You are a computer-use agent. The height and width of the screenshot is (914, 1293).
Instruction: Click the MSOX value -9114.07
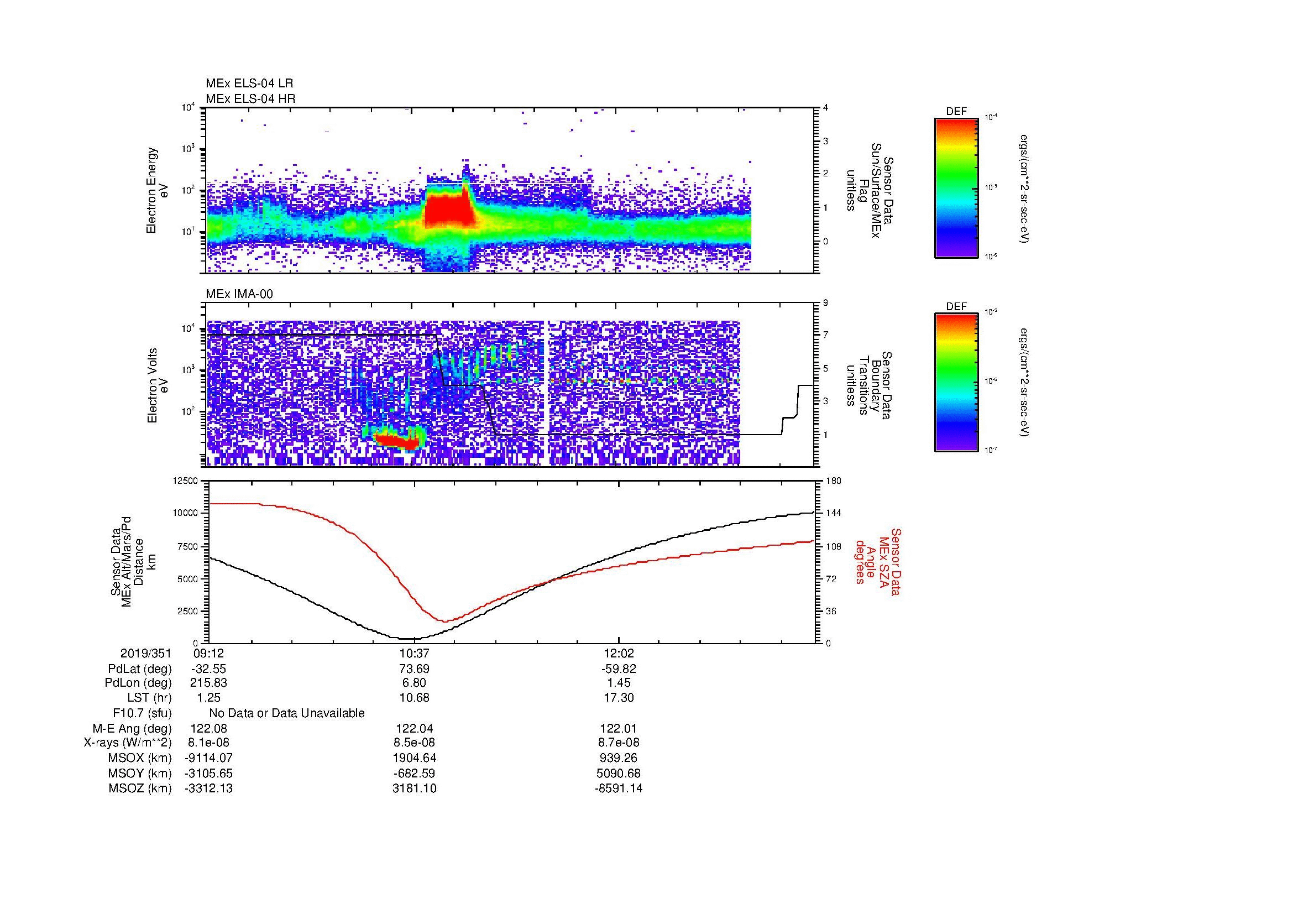point(209,758)
